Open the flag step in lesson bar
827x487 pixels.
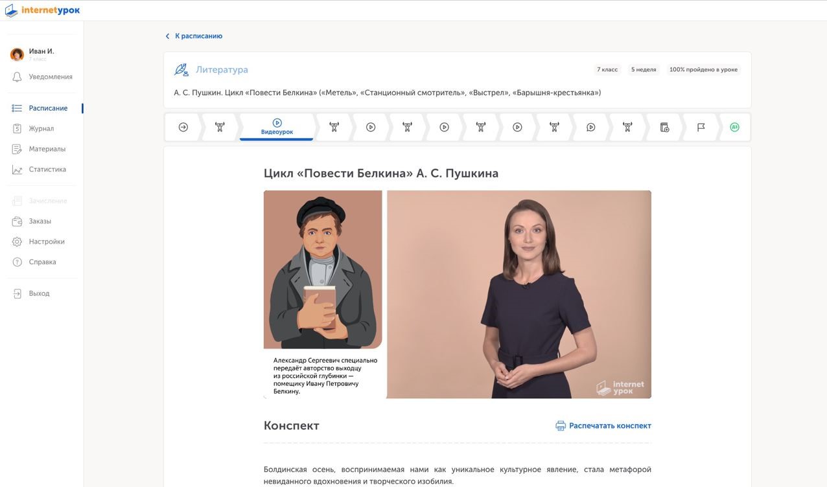pos(701,128)
